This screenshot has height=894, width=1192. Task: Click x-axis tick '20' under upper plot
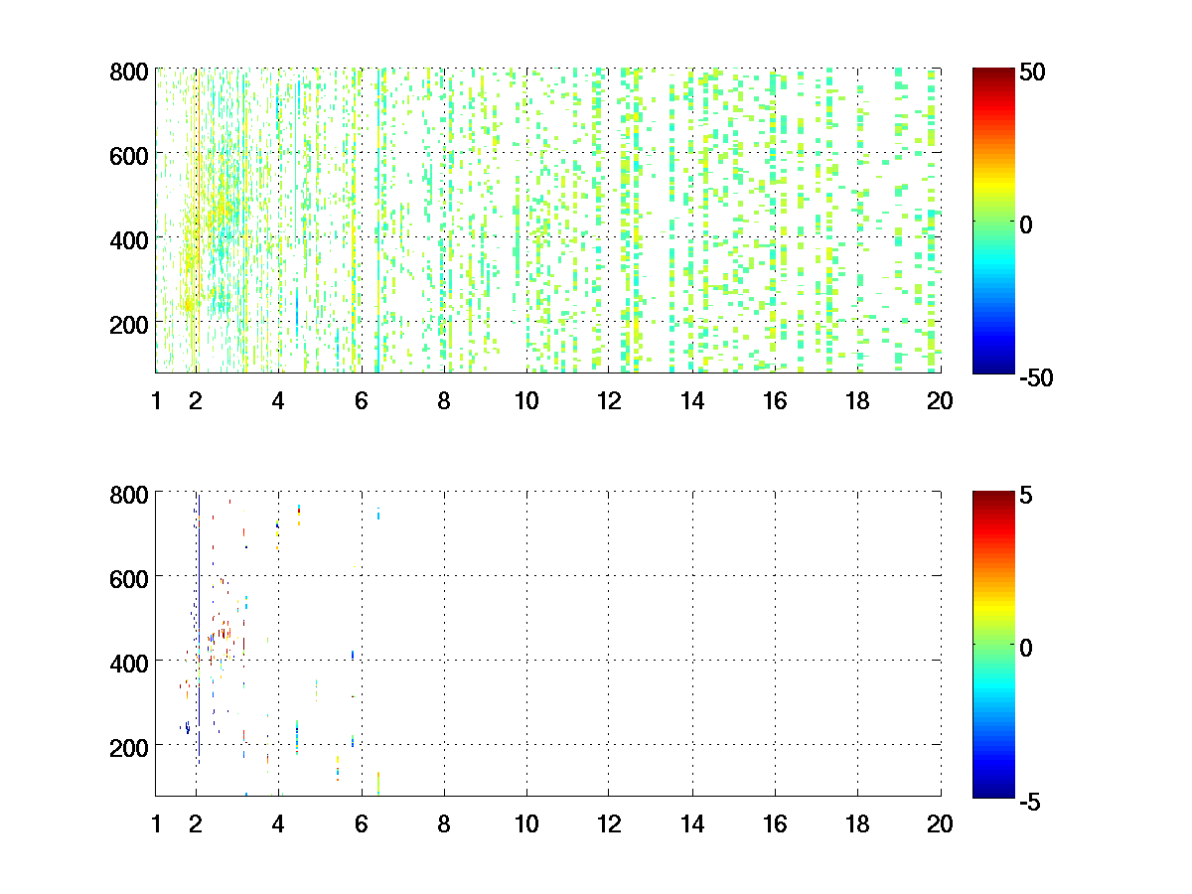point(940,400)
